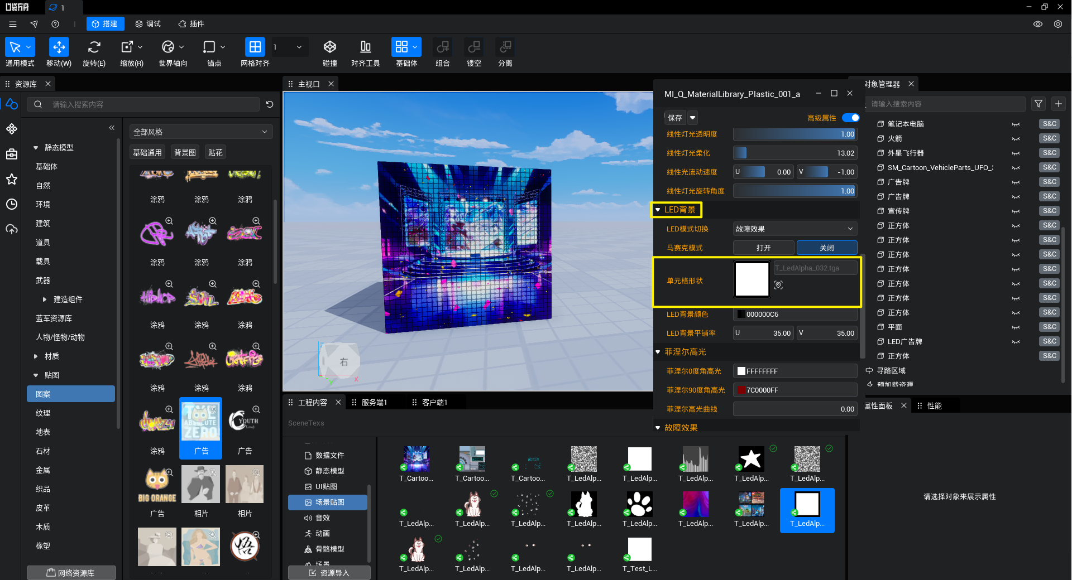This screenshot has width=1072, height=580.
Task: Click the 分离 separate icon
Action: pyautogui.click(x=505, y=47)
